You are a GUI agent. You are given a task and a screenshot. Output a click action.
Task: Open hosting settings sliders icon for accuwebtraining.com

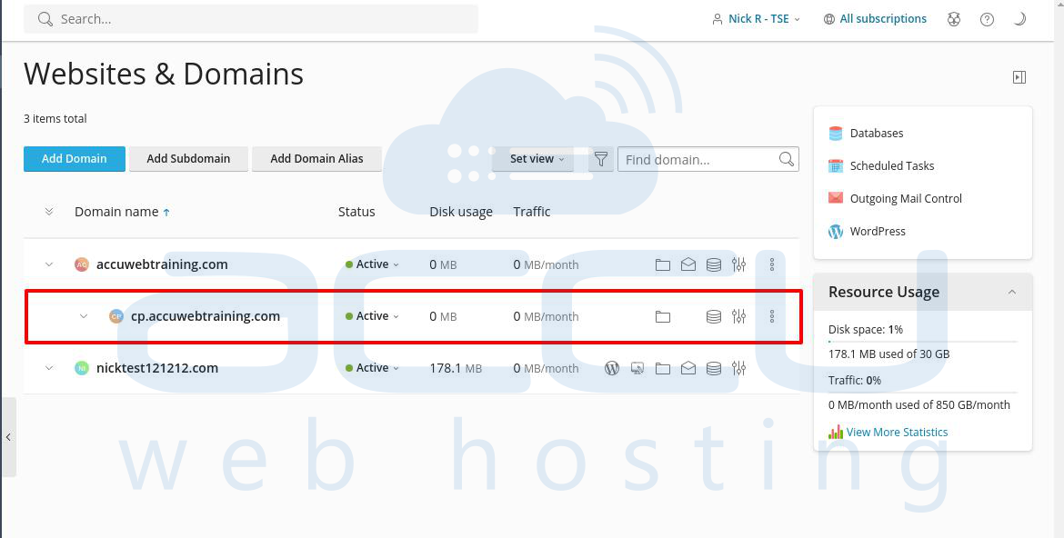pos(739,264)
